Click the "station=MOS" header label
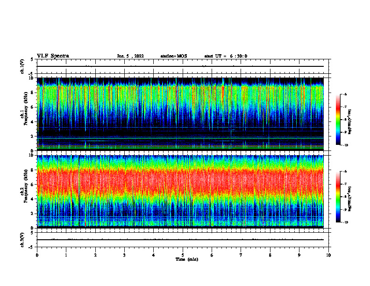Image resolution: width=370 pixels, height=286 pixels. tap(174, 56)
